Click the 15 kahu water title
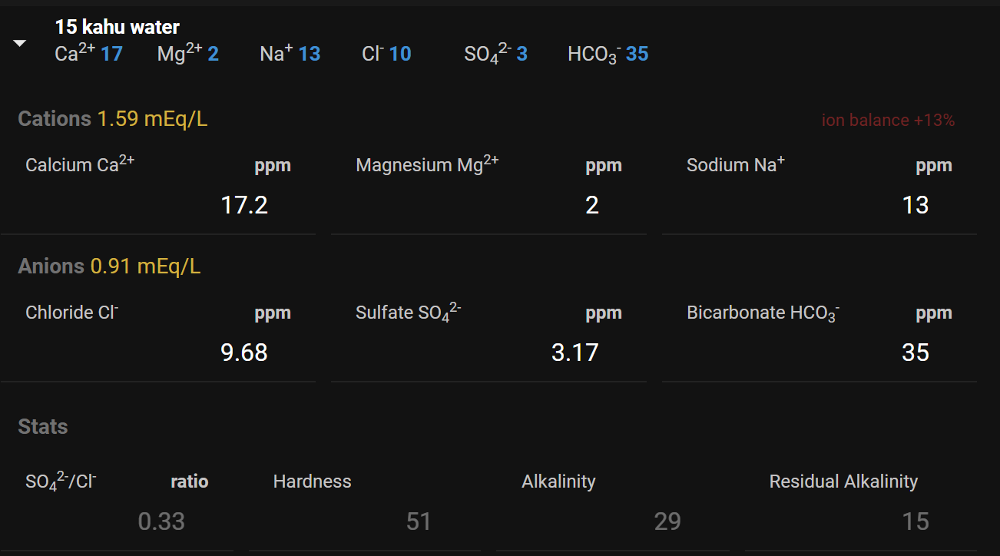 [117, 27]
